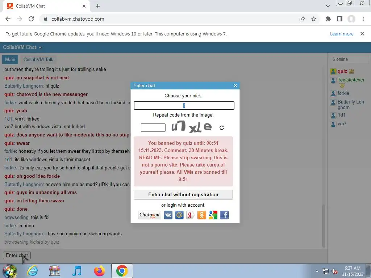The width and height of the screenshot is (371, 278).
Task: Click the Learn more link
Action: tap(342, 34)
